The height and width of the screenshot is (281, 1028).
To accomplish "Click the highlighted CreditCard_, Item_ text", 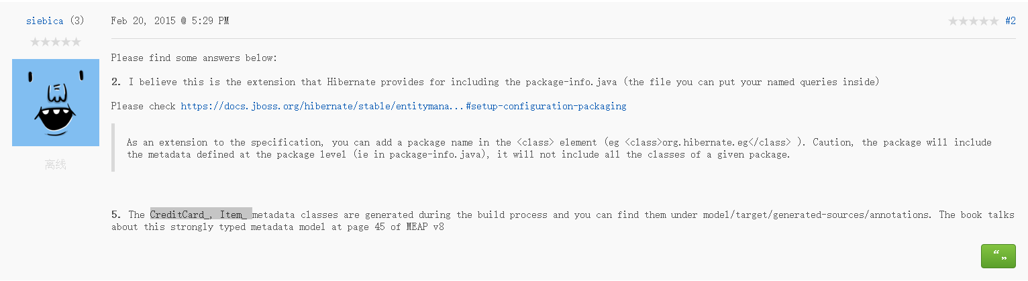I will click(x=201, y=215).
